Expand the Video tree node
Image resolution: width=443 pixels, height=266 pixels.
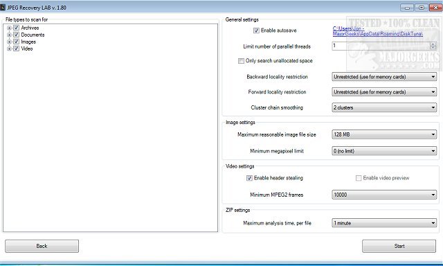pyautogui.click(x=9, y=48)
